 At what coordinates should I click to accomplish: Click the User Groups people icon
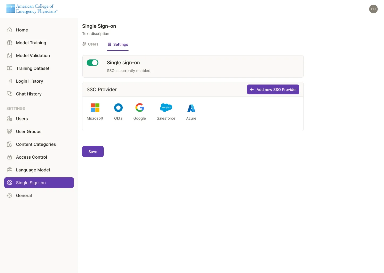point(10,131)
